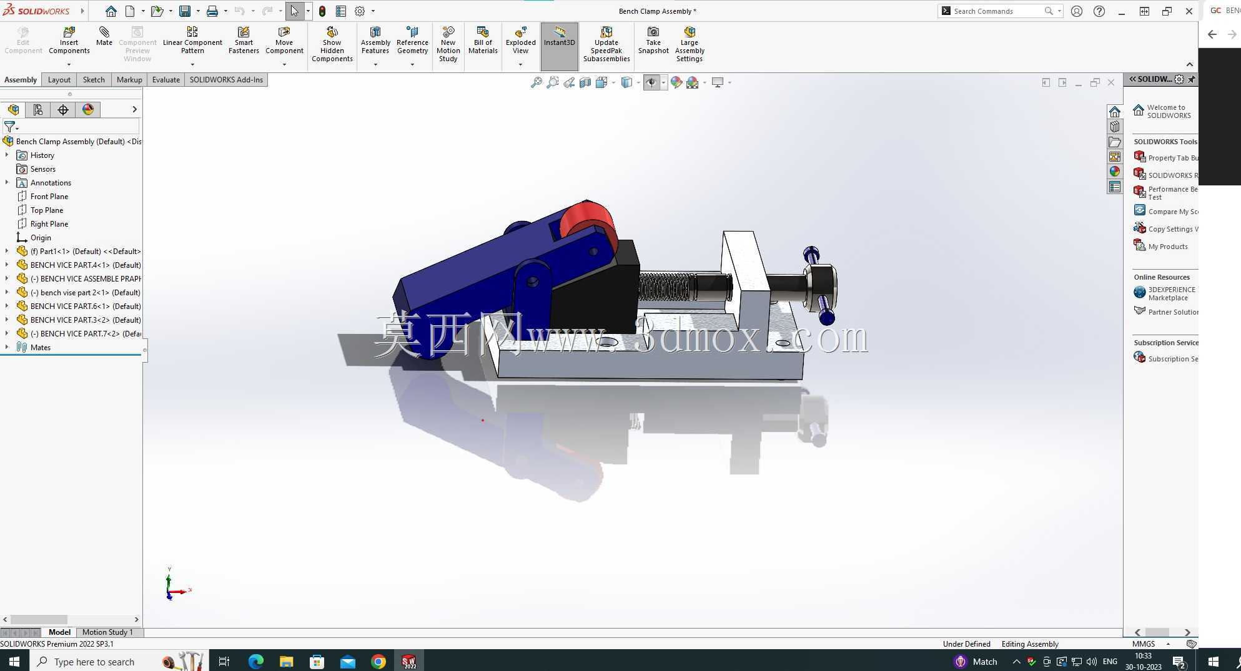Click the Section View icon

click(x=585, y=82)
